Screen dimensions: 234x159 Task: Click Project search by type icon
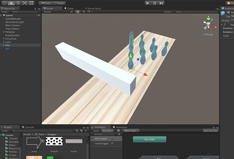77,131
